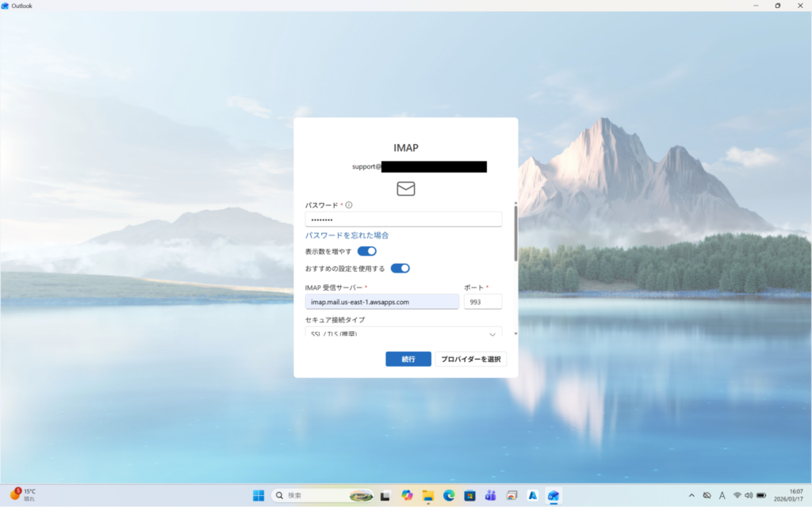
Task: Click the プロバイダーを選択 button
Action: tap(471, 359)
